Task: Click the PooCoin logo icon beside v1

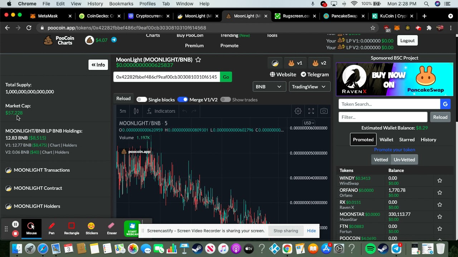Action: click(x=275, y=63)
